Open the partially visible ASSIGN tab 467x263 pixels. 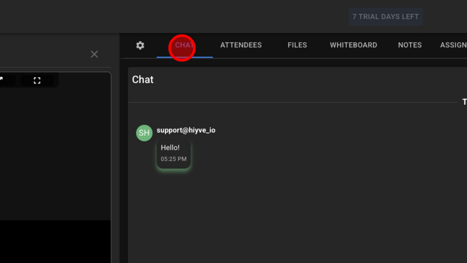[454, 45]
